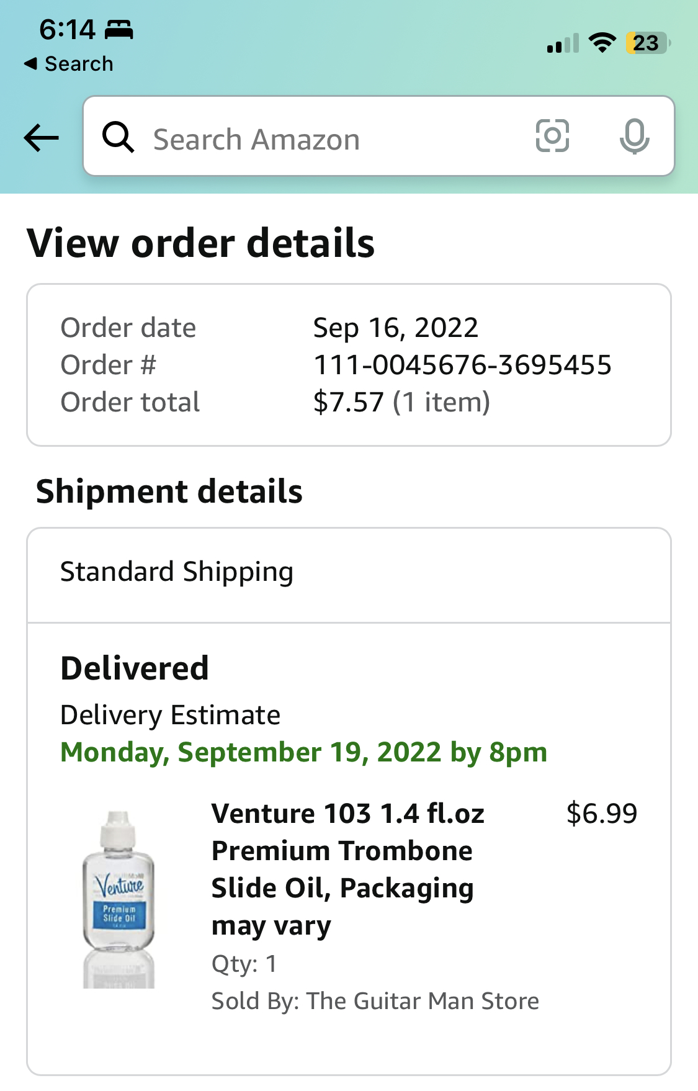The width and height of the screenshot is (698, 1091).
Task: Tap the microphone voice search icon
Action: [x=634, y=136]
